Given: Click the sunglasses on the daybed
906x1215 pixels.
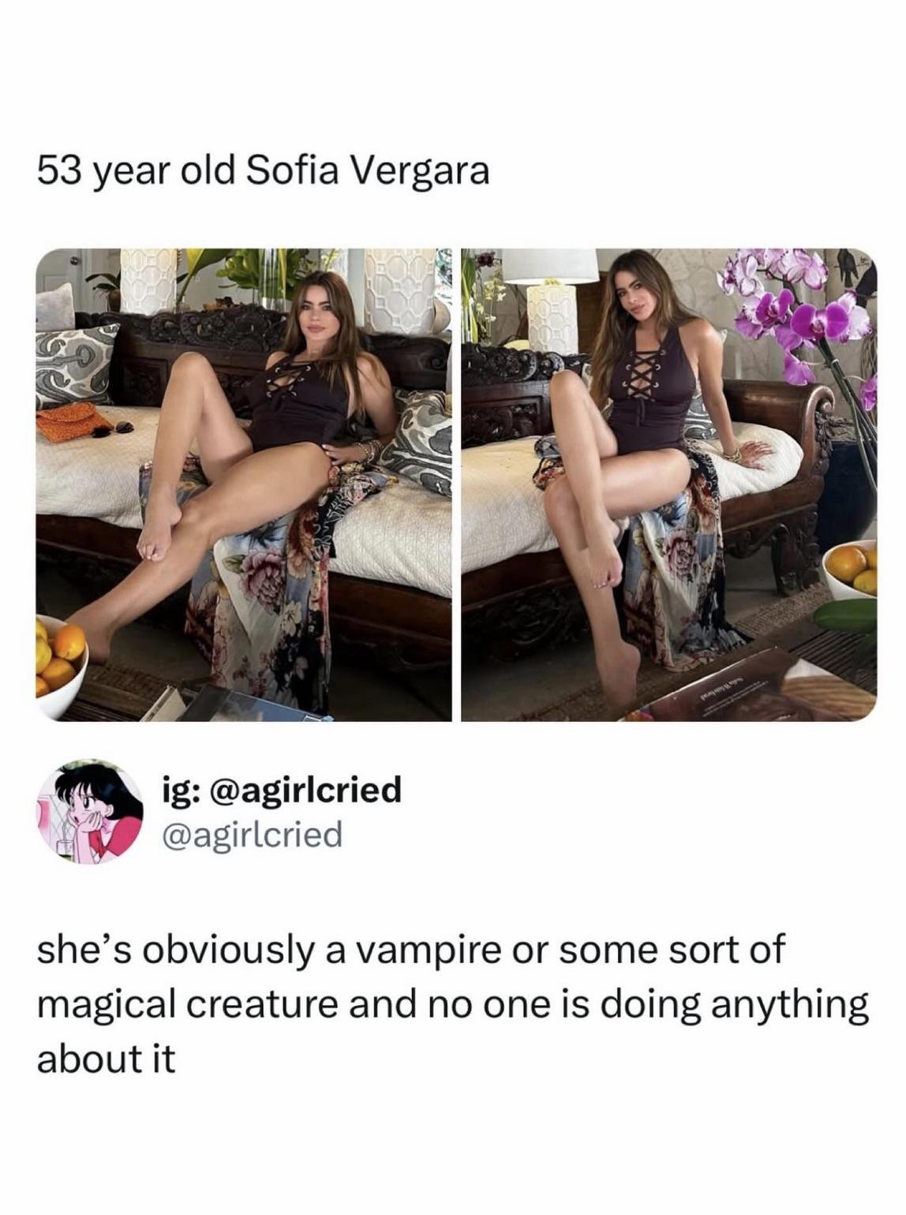Looking at the screenshot, I should [115, 428].
